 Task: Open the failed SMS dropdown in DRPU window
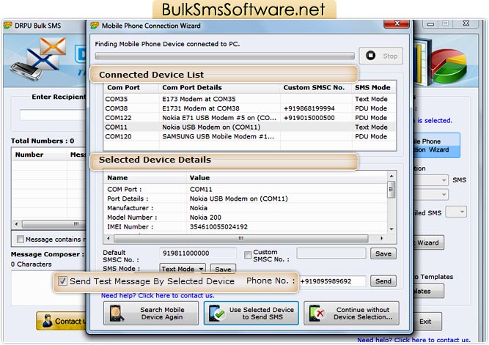click(456, 212)
